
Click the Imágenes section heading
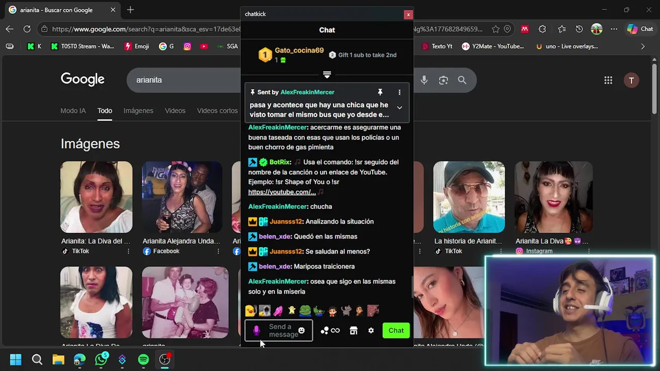[x=90, y=144]
